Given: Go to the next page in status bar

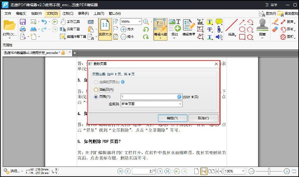Looking at the screenshot, I should 160,171.
